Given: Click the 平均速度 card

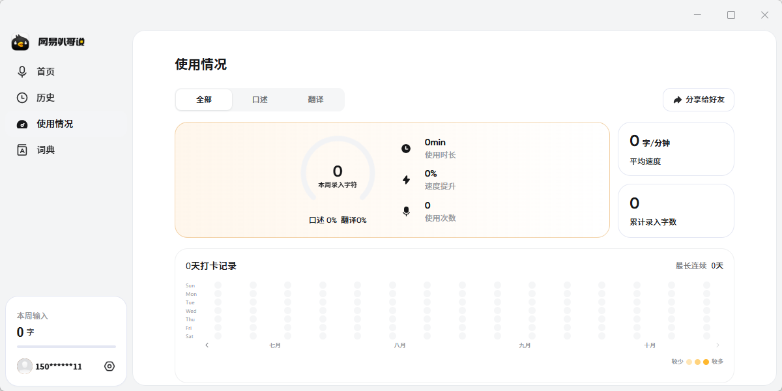Looking at the screenshot, I should [x=676, y=149].
